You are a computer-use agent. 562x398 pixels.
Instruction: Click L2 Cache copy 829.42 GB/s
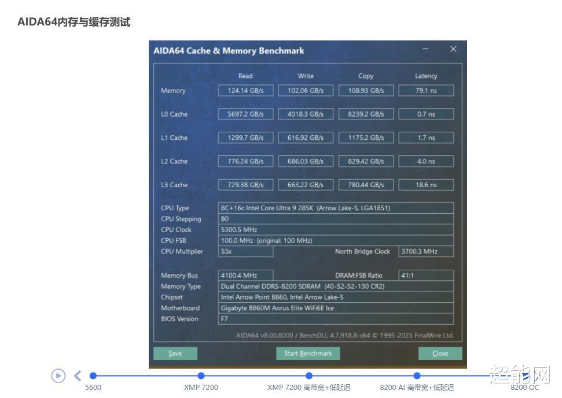coord(366,161)
